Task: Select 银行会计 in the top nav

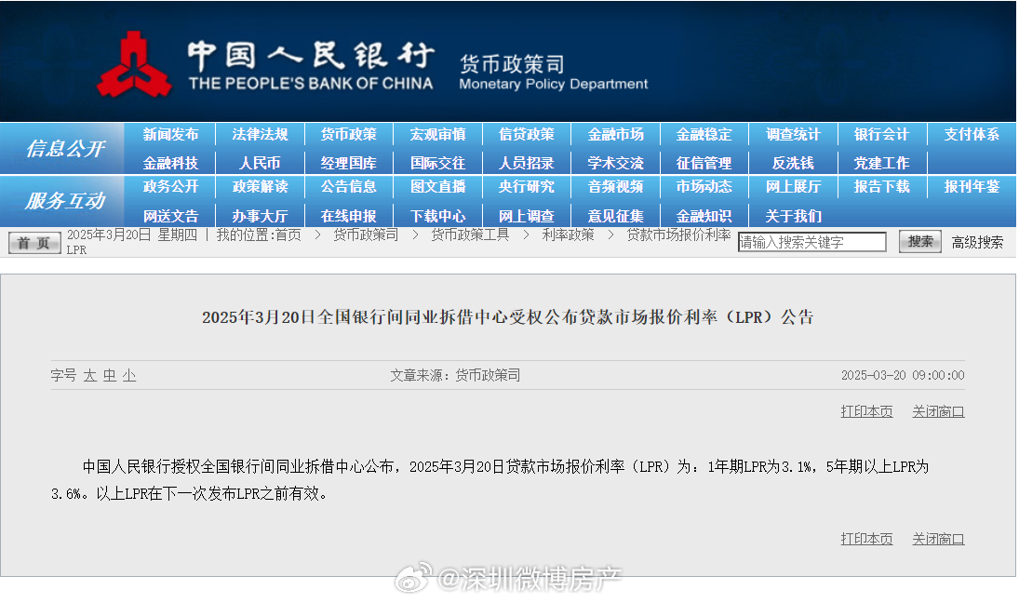Action: pyautogui.click(x=882, y=135)
